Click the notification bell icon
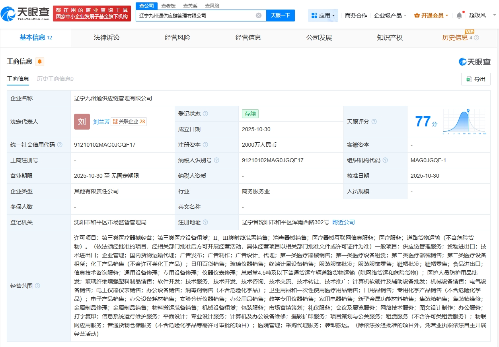Screen dimensions: 499x347 [x=459, y=16]
